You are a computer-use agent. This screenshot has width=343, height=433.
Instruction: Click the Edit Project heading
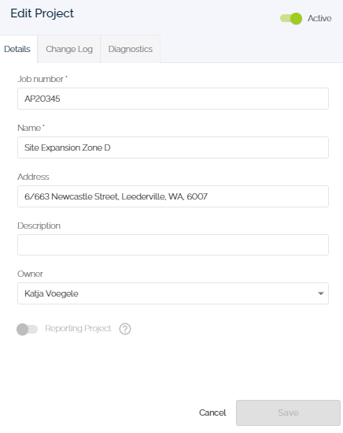[x=42, y=13]
